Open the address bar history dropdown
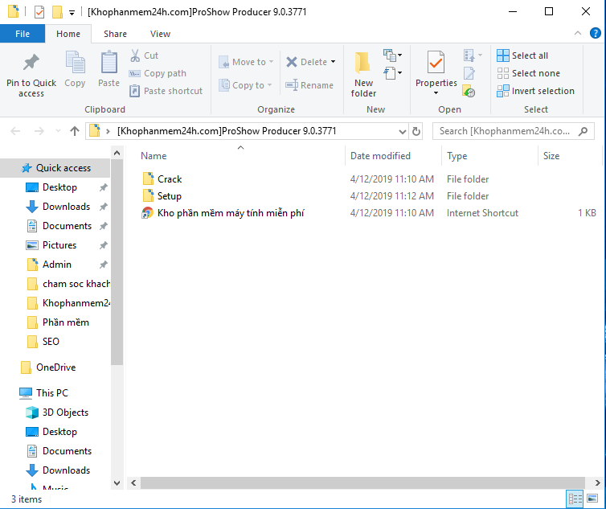Image resolution: width=606 pixels, height=509 pixels. 403,131
